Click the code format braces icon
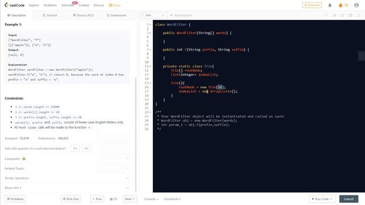This screenshot has height=205, width=365. [x=334, y=15]
